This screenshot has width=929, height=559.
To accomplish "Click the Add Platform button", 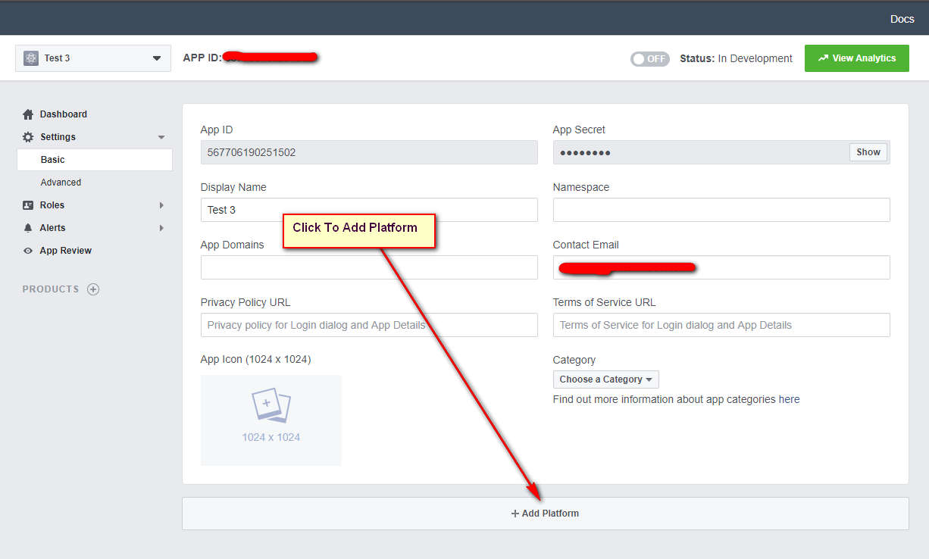I will (x=545, y=514).
